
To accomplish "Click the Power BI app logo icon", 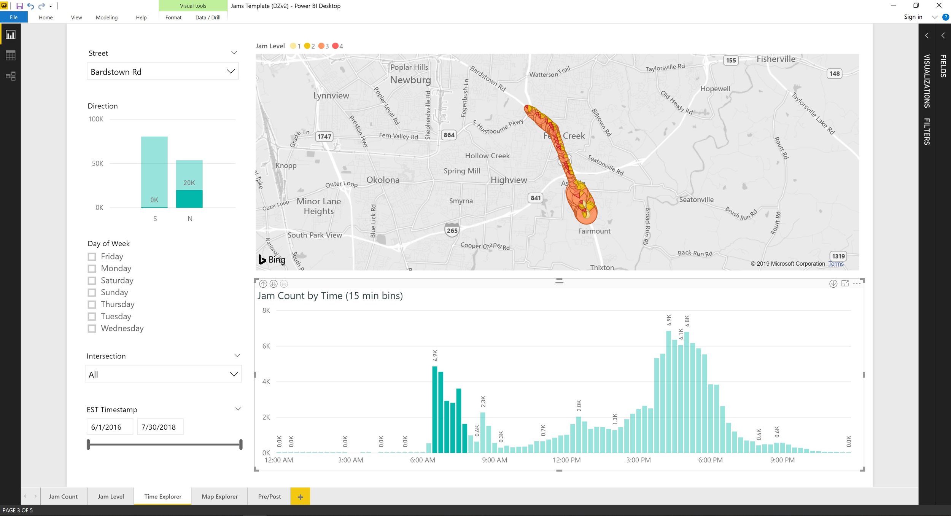I will pos(4,5).
